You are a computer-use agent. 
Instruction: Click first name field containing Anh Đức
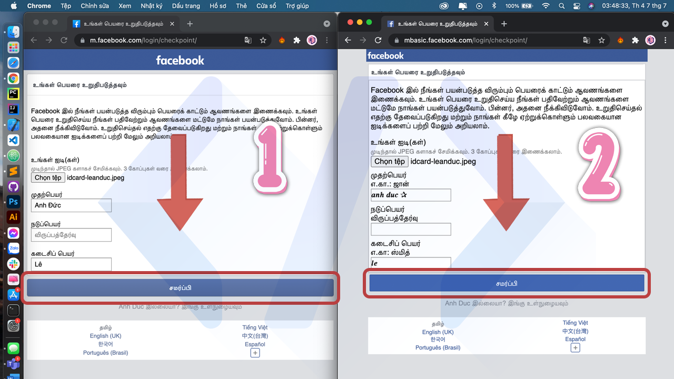coord(71,205)
